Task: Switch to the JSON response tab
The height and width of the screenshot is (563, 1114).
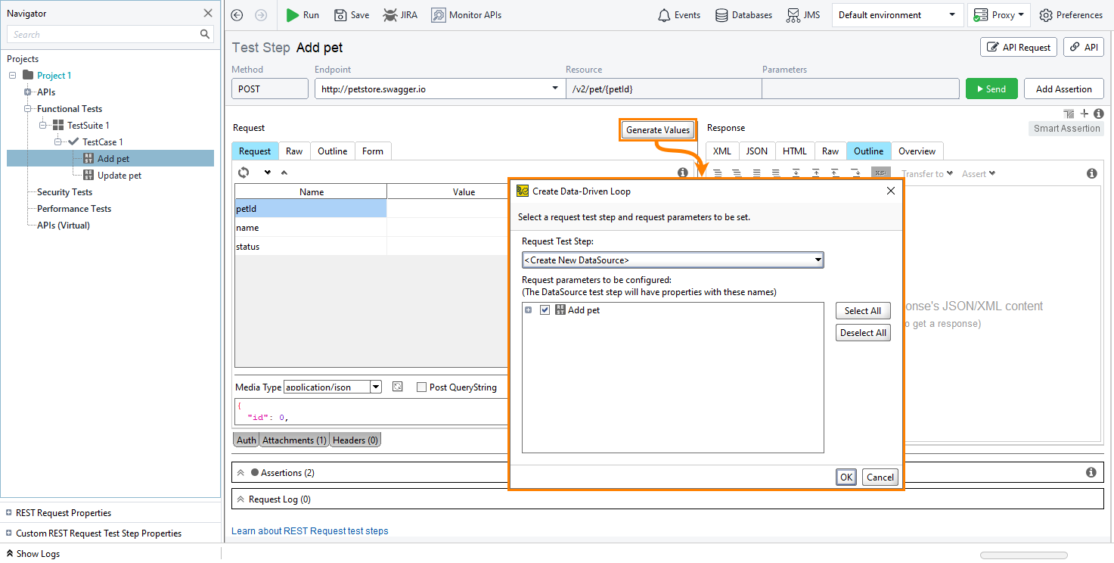Action: click(x=757, y=151)
